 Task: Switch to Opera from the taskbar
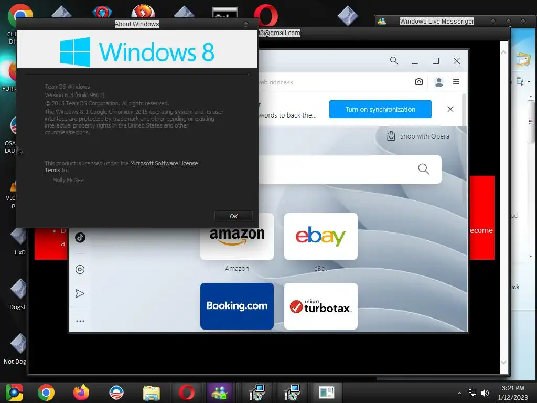point(187,393)
